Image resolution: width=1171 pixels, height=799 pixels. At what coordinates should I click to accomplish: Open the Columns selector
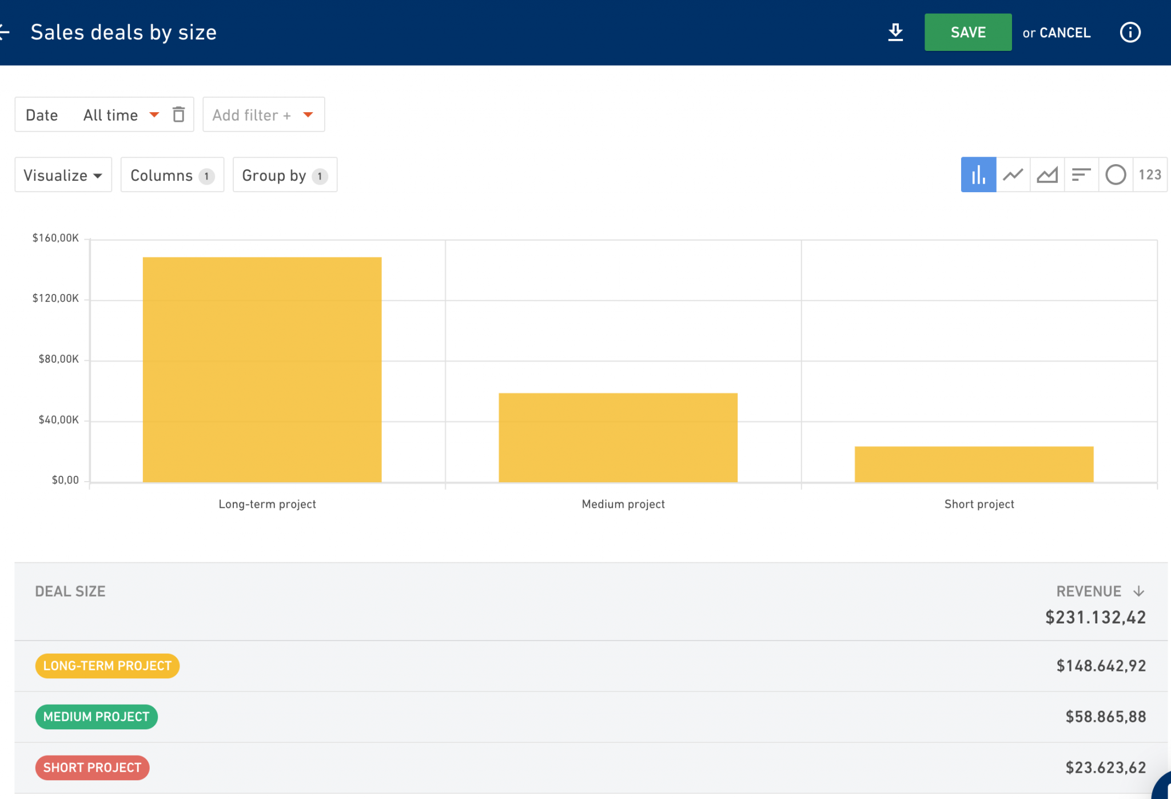(172, 175)
